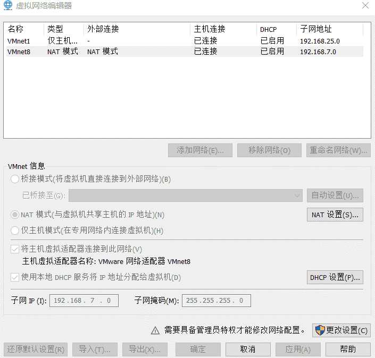This screenshot has height=358, width=375.
Task: Click the 子网 IP input field
Action: pyautogui.click(x=84, y=301)
